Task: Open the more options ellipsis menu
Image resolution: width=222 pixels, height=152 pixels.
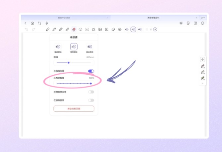Action: pyautogui.click(x=202, y=23)
